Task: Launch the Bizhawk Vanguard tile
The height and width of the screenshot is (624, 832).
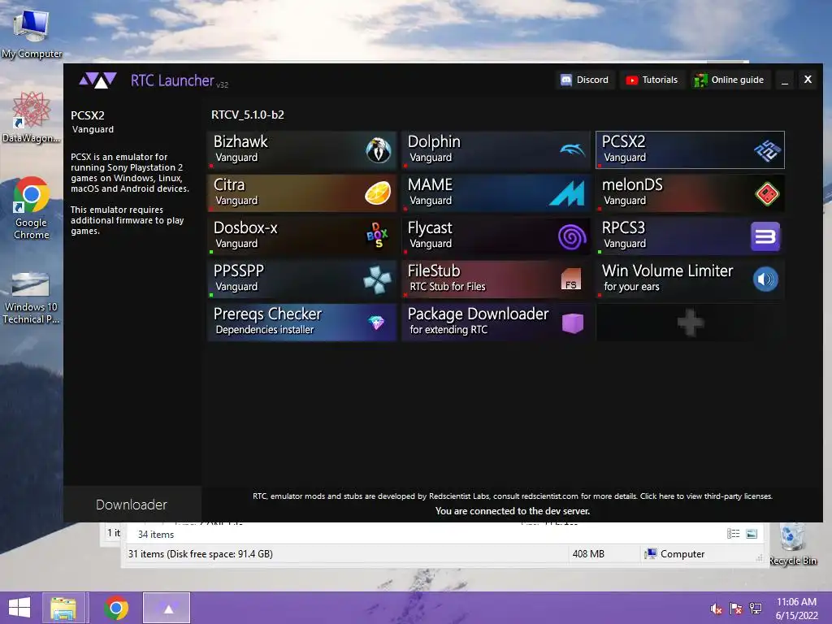Action: (302, 149)
